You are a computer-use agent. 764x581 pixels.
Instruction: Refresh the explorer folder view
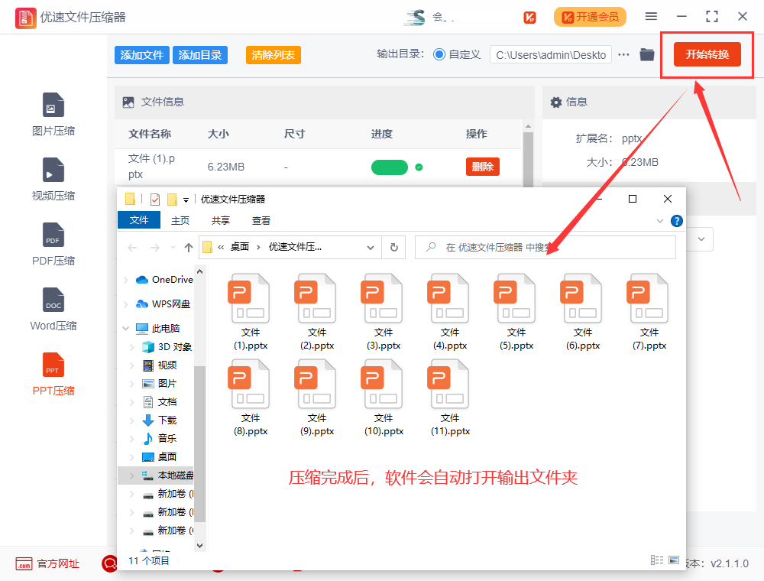point(393,247)
